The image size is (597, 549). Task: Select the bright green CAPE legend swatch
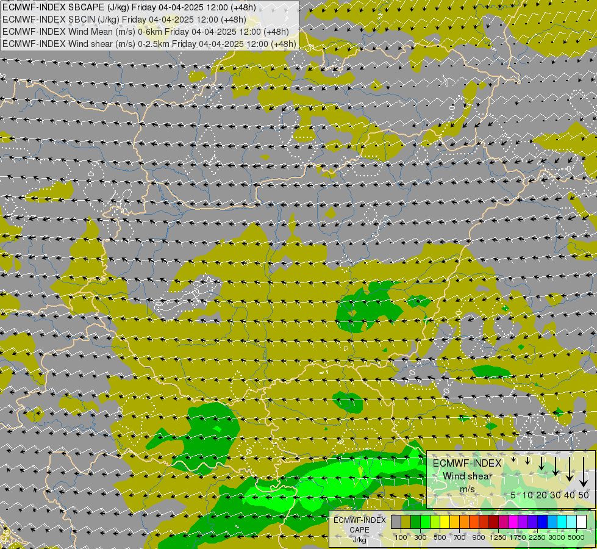point(425,522)
